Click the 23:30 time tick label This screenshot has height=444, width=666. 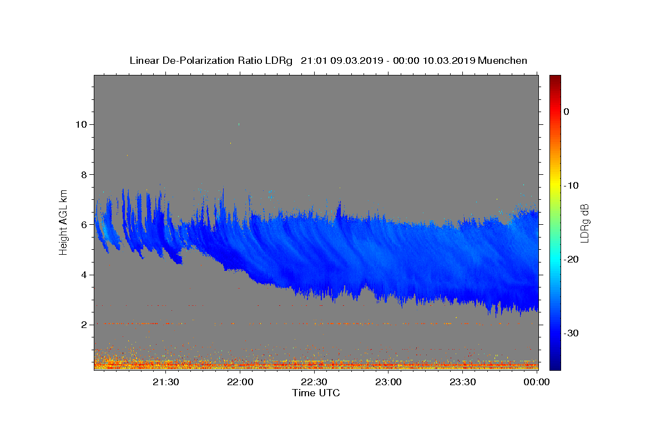coord(463,382)
